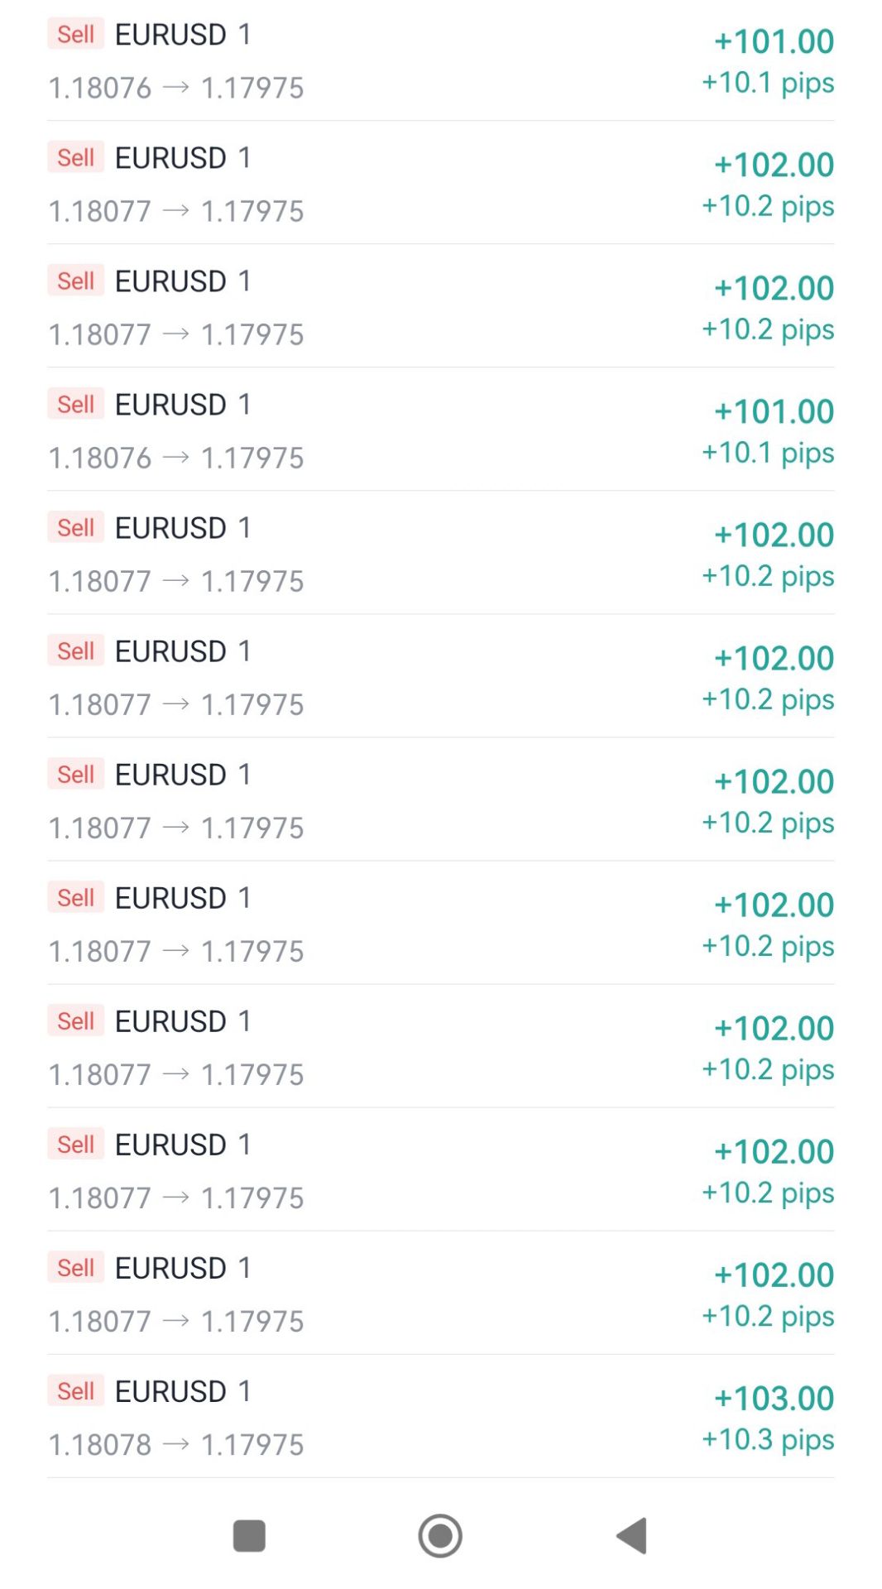Click the +101.00 profit on the first trade
Image resolution: width=882 pixels, height=1589 pixels.
point(774,41)
